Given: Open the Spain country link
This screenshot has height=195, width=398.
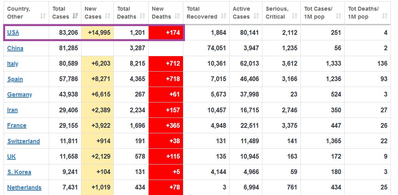Looking at the screenshot, I should tap(15, 79).
